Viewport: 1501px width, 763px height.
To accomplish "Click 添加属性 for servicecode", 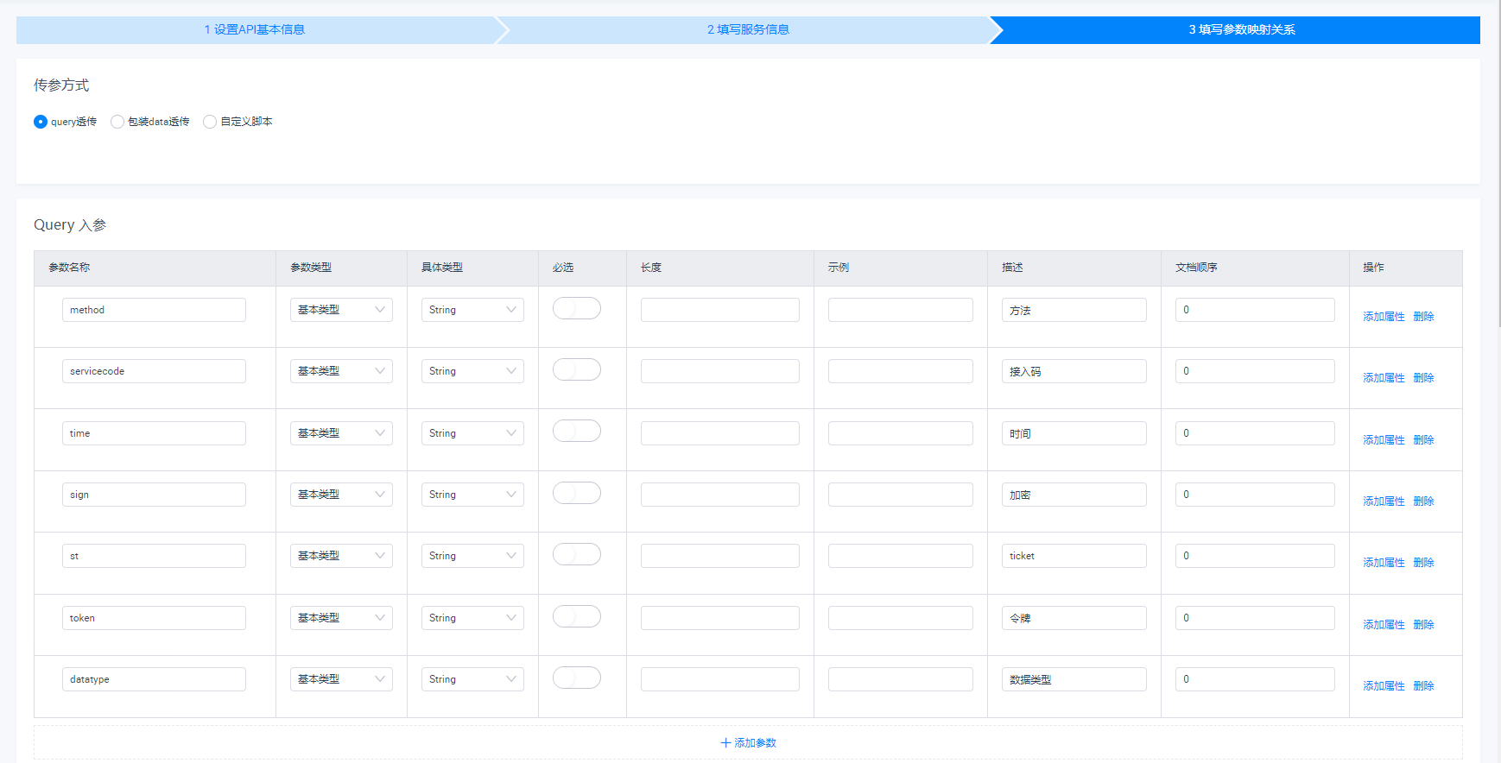I will [1384, 378].
